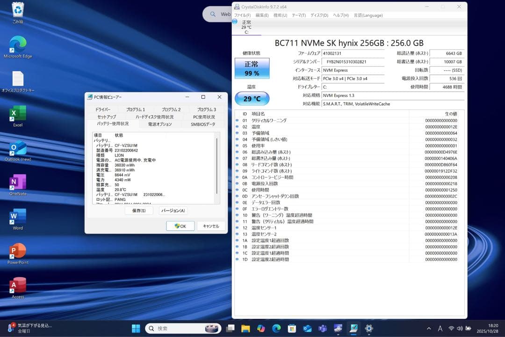Open the ファイル(F) menu in CrystalDiskInfo

click(241, 15)
